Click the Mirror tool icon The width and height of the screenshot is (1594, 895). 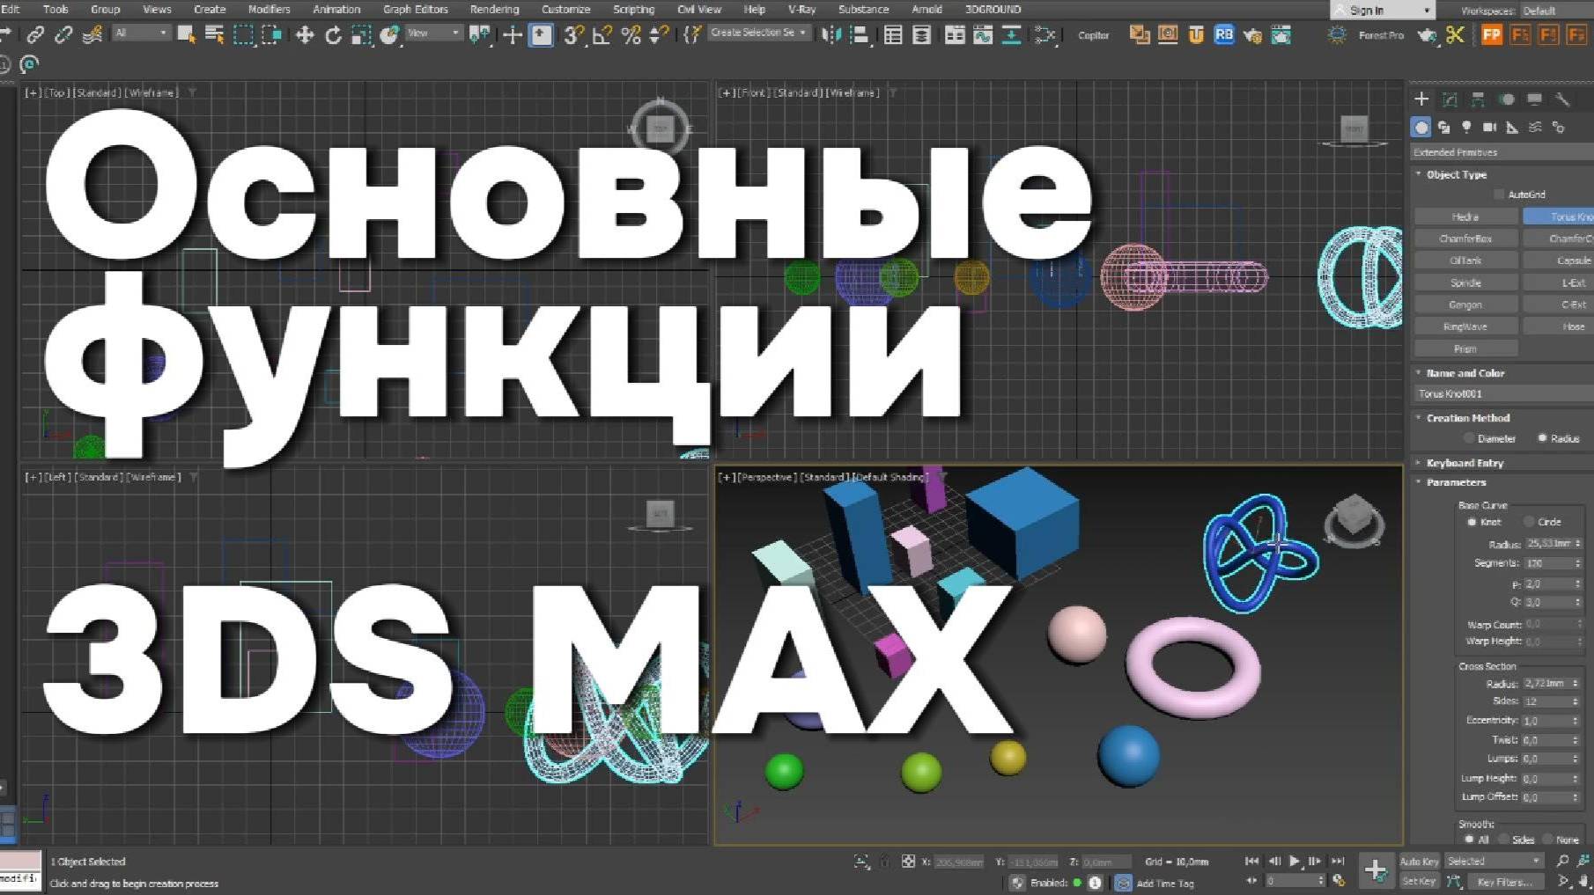[x=830, y=35]
